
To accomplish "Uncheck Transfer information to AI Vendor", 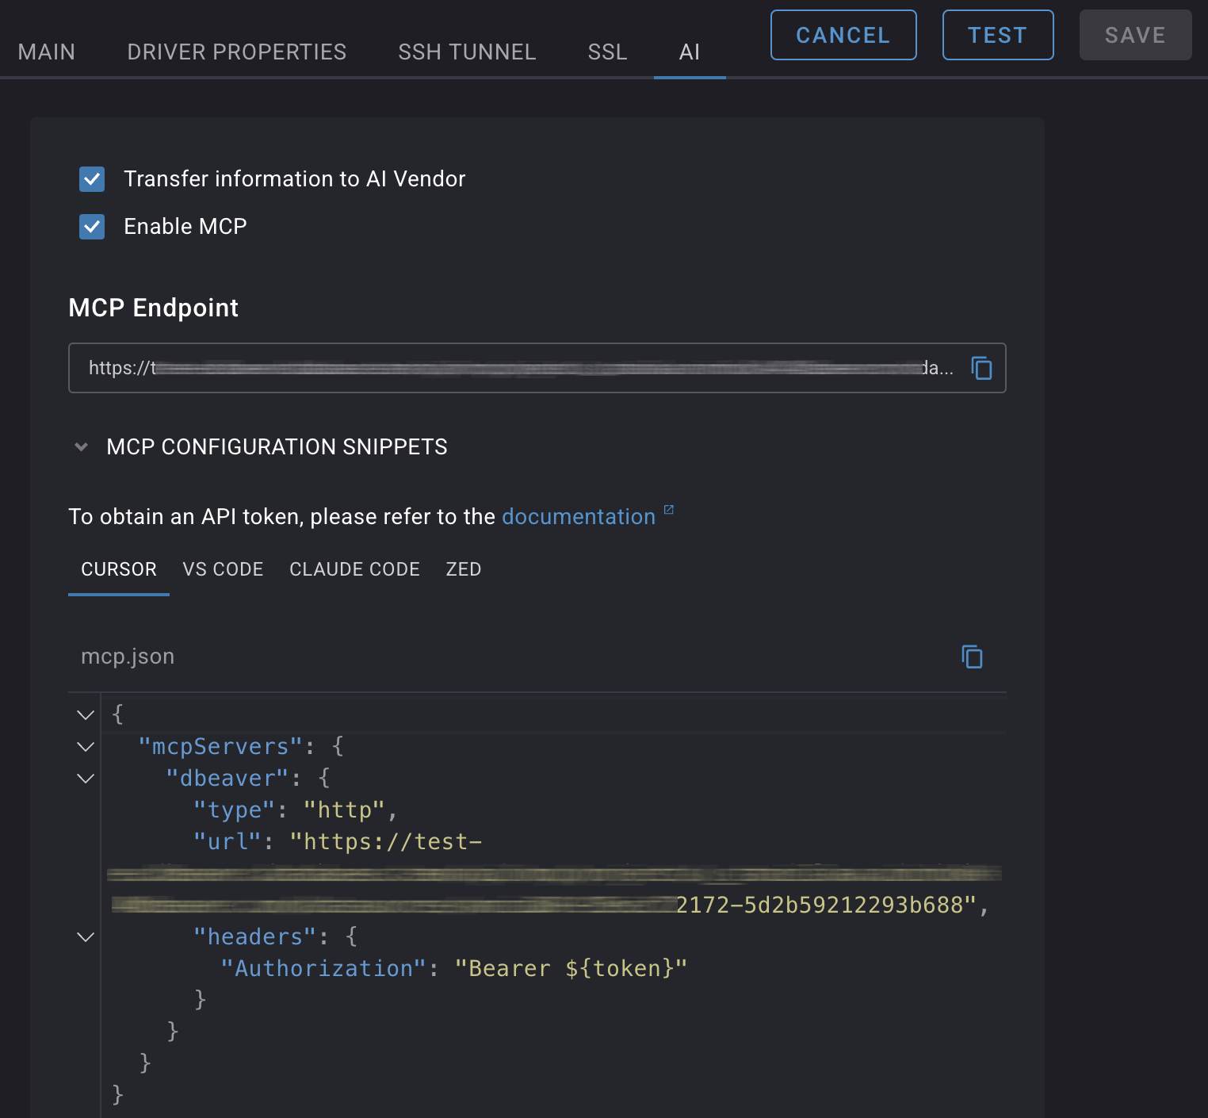I will coord(92,179).
